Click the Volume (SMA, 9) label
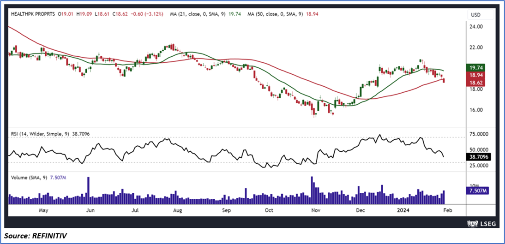This screenshot has width=505, height=244. coord(29,178)
